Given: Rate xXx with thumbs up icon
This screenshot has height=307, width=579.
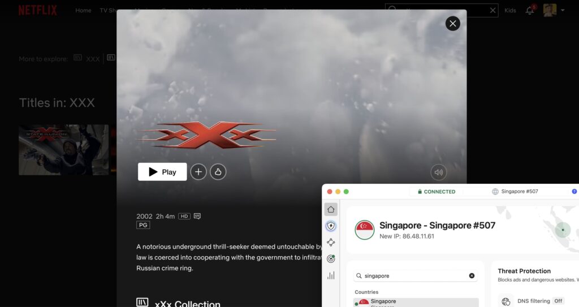Looking at the screenshot, I should [x=218, y=172].
